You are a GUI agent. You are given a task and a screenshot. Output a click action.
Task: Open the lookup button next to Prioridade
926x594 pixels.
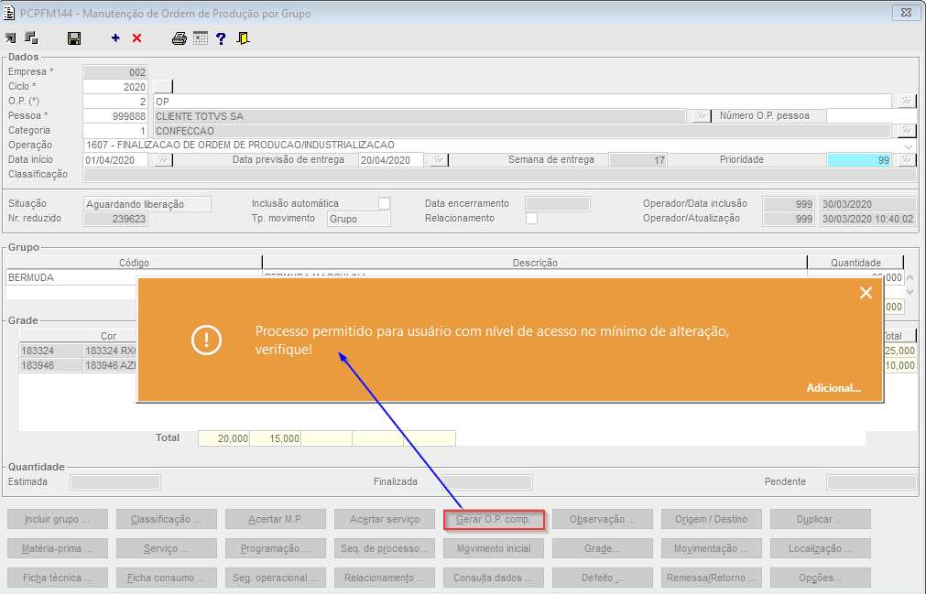[907, 160]
